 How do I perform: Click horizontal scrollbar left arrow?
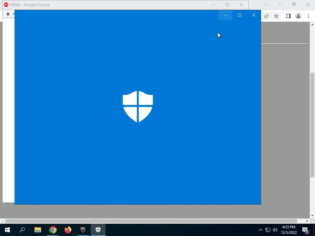click(x=2, y=221)
